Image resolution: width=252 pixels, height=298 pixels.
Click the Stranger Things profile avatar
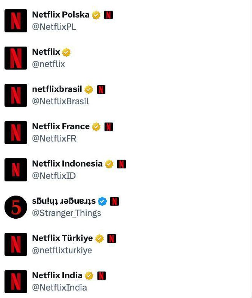16,207
